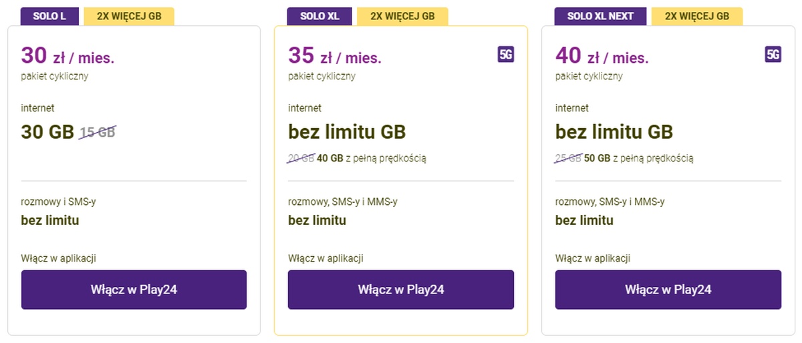Click the 30 zł / mies. price
Viewport: 802px width, 343px height.
click(68, 56)
